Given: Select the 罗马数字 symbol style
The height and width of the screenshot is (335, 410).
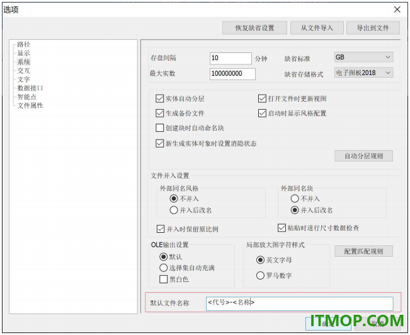Looking at the screenshot, I should tap(260, 275).
